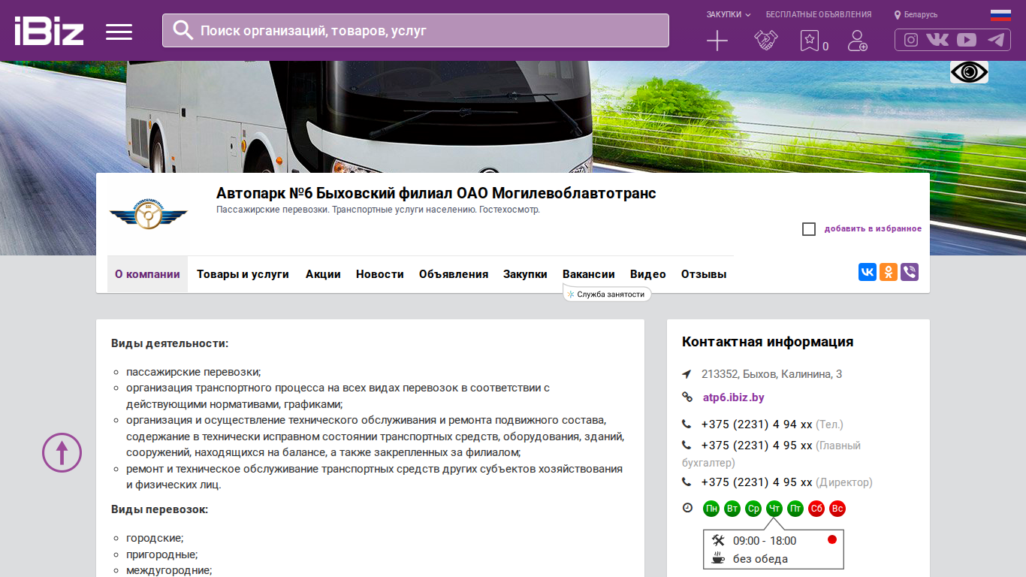This screenshot has width=1026, height=577.
Task: Select Sunday (Вс) schedule day
Action: click(837, 509)
